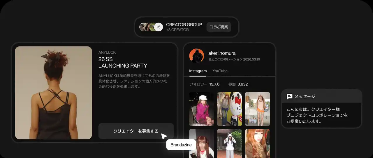Select the top-right orange shorts post thumbnail
Image resolution: width=373 pixels, height=158 pixels.
[x=257, y=109]
